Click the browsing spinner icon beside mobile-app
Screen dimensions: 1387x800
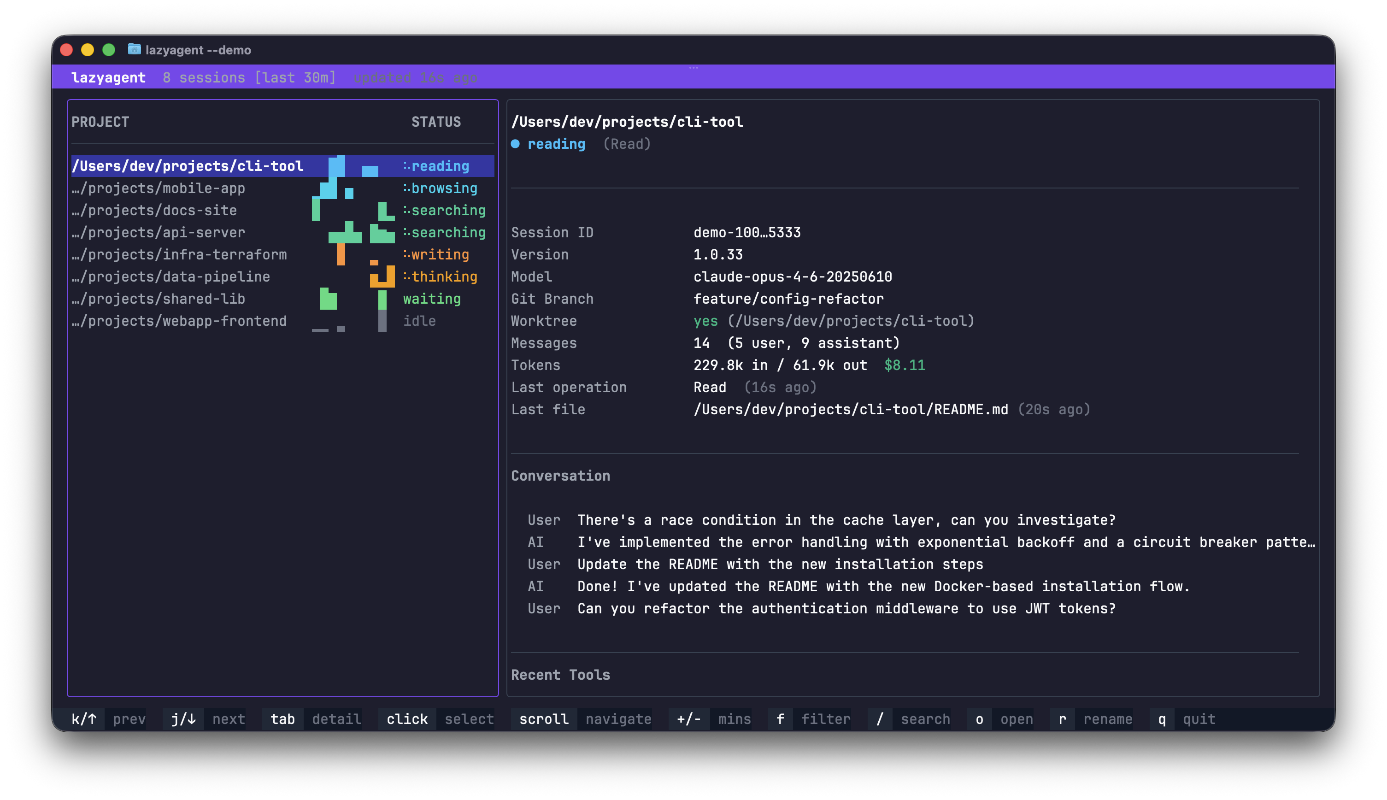click(x=406, y=188)
